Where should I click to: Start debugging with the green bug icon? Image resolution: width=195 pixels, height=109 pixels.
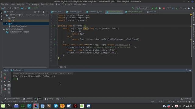[x=156, y=8]
